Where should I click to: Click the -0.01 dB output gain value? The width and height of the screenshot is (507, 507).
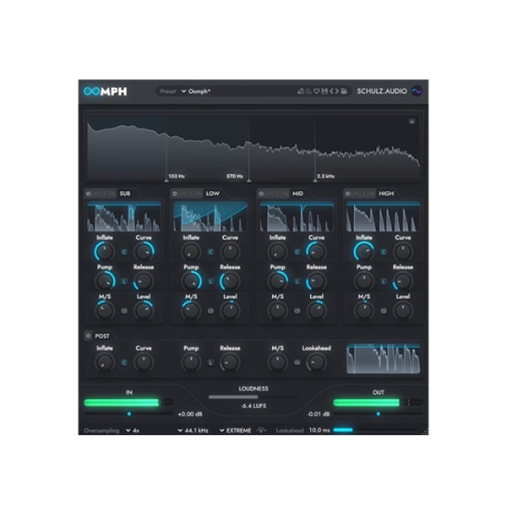coord(319,414)
